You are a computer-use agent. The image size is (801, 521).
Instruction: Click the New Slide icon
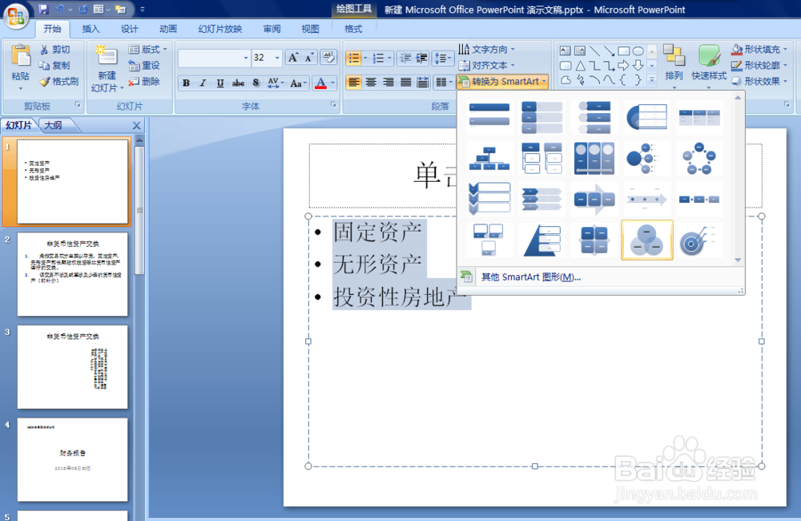(107, 56)
